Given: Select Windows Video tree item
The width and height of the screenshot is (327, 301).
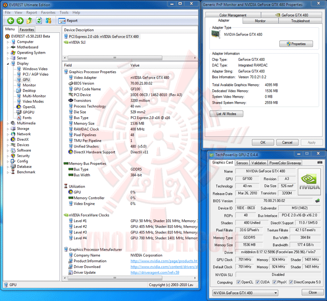Looking at the screenshot, I should coord(35,69).
